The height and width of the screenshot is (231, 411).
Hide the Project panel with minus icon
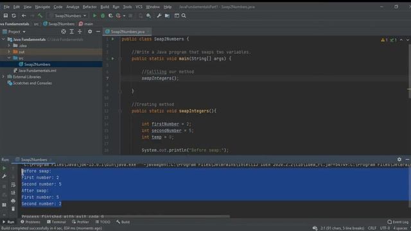tap(98, 31)
